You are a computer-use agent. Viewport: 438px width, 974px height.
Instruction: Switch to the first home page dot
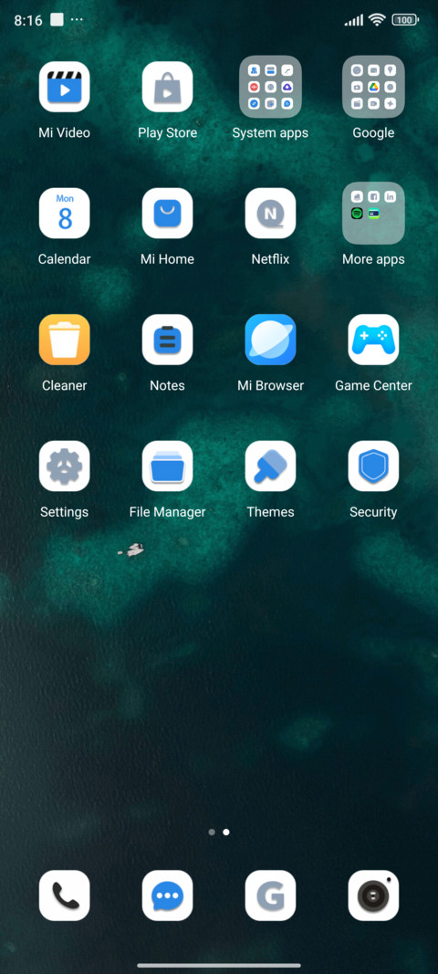[212, 832]
